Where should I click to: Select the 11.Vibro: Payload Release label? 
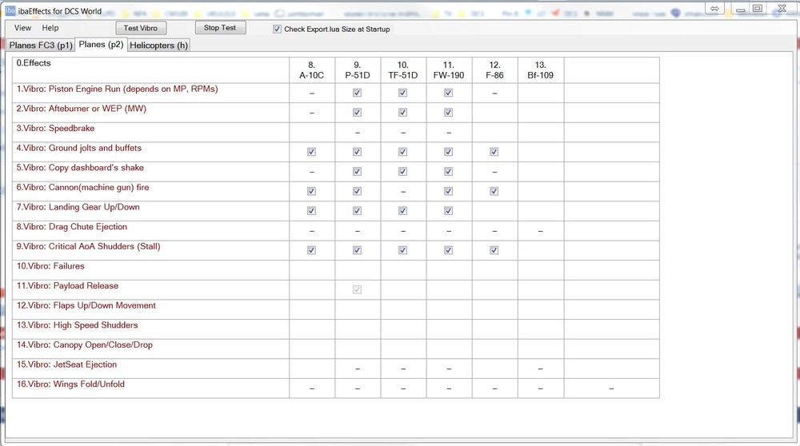(67, 286)
